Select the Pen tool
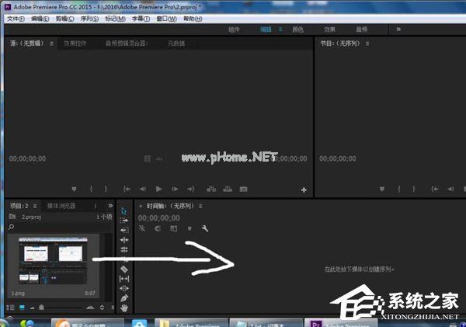Image resolution: width=466 pixels, height=327 pixels. point(124,298)
